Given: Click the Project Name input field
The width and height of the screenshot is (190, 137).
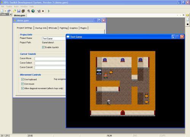Looking at the screenshot, I should 54,38.
